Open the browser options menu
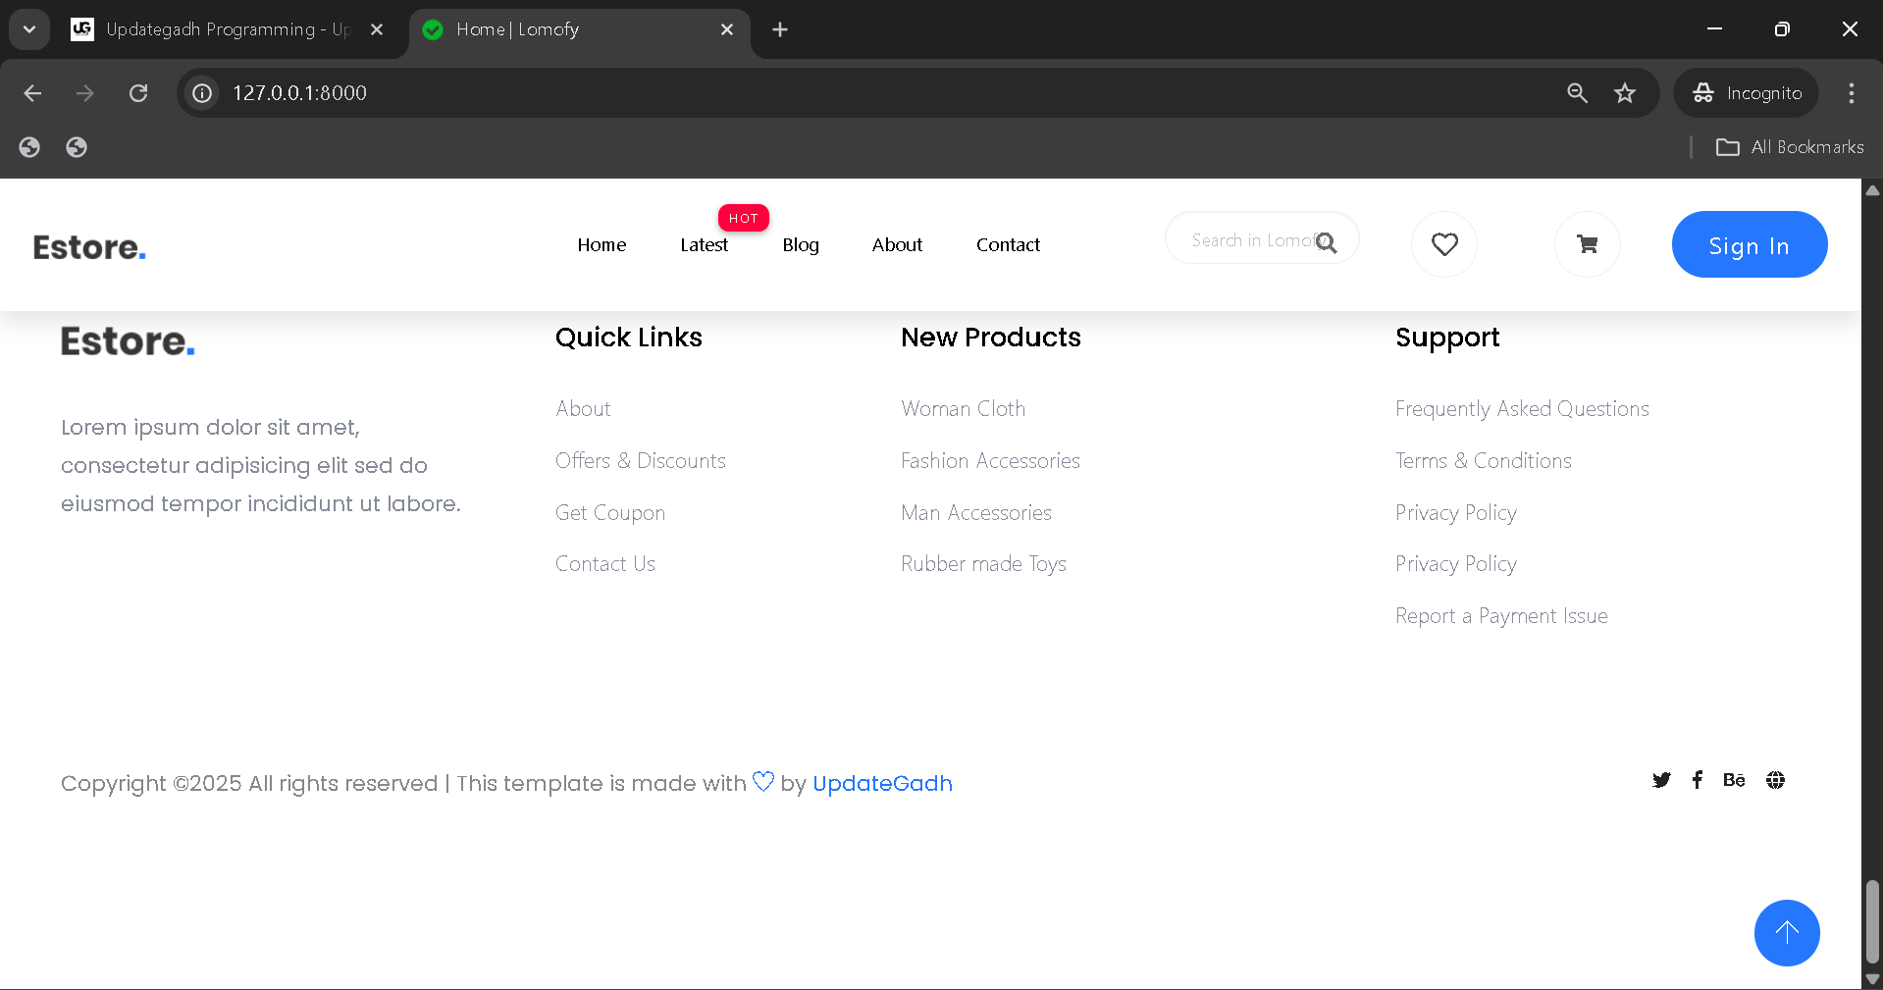 pyautogui.click(x=1852, y=92)
